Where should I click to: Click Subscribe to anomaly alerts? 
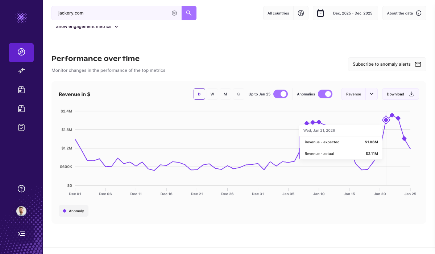(387, 64)
